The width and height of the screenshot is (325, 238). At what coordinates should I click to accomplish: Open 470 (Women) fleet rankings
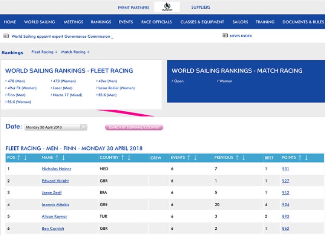click(x=64, y=81)
